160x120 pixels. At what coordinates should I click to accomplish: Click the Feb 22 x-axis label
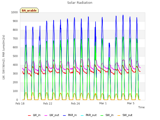click(x=48, y=103)
